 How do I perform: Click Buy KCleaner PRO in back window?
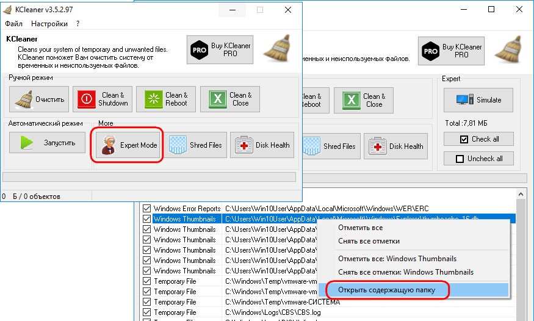pos(451,51)
